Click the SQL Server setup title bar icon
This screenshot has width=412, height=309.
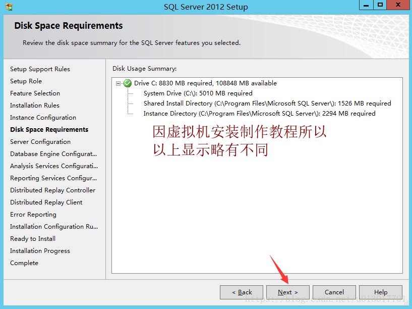(x=9, y=7)
